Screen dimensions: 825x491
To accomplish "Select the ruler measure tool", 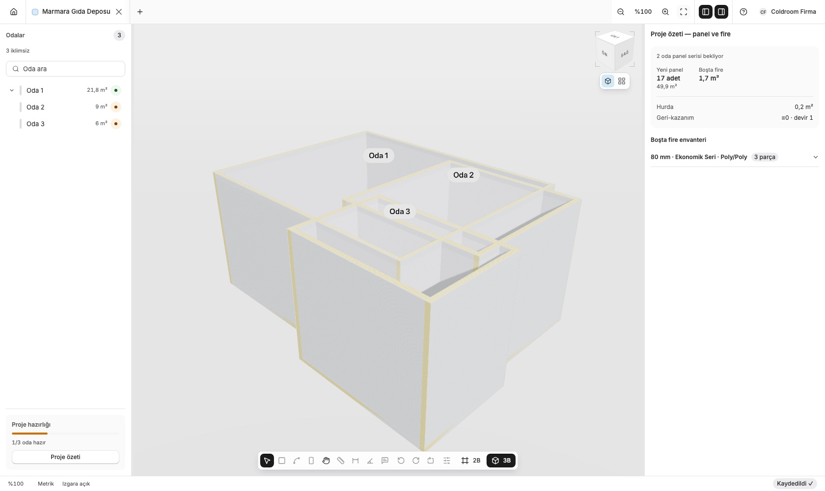I will (341, 461).
